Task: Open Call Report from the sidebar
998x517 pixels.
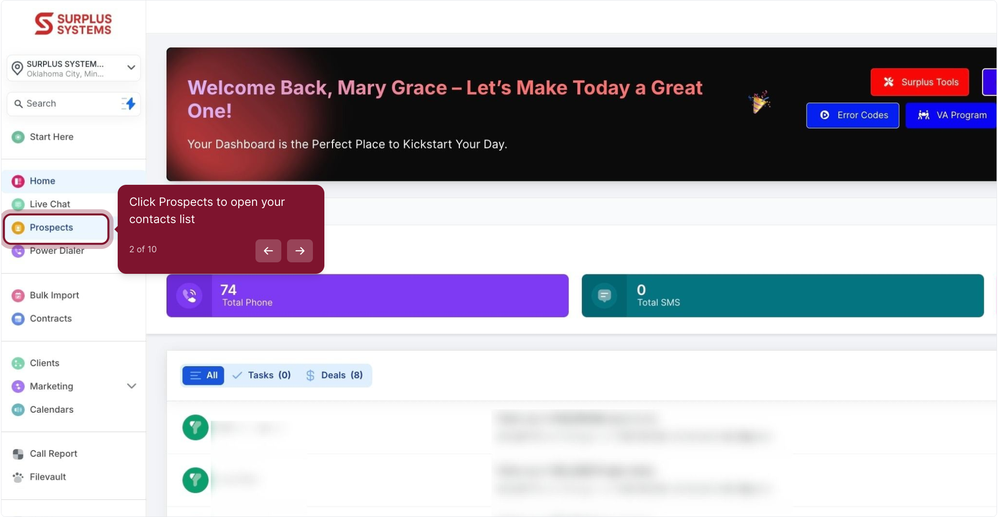Action: click(53, 453)
